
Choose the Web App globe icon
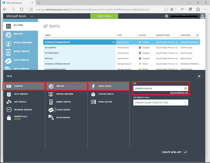click(51, 86)
